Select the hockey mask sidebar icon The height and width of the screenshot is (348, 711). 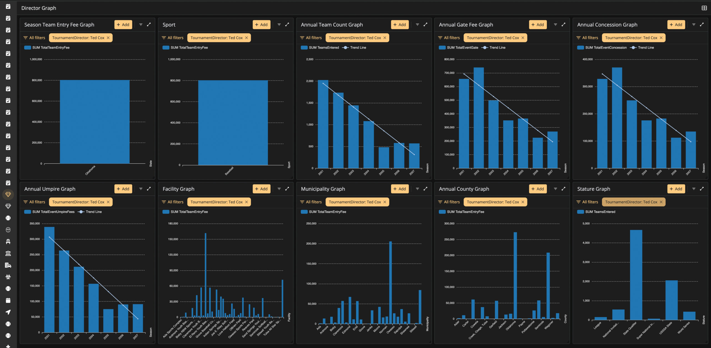[x=8, y=230]
